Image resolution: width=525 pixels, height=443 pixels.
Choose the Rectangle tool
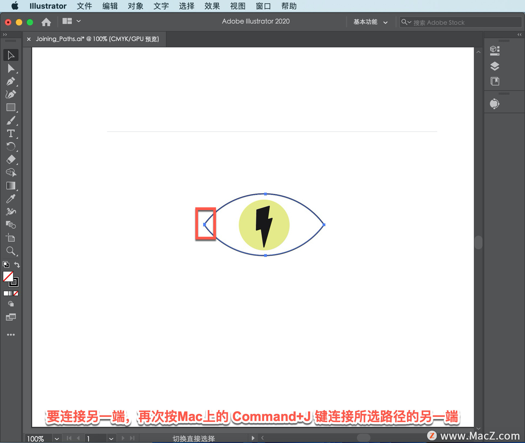click(11, 107)
